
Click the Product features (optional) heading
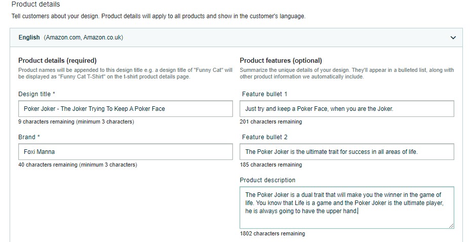click(281, 61)
